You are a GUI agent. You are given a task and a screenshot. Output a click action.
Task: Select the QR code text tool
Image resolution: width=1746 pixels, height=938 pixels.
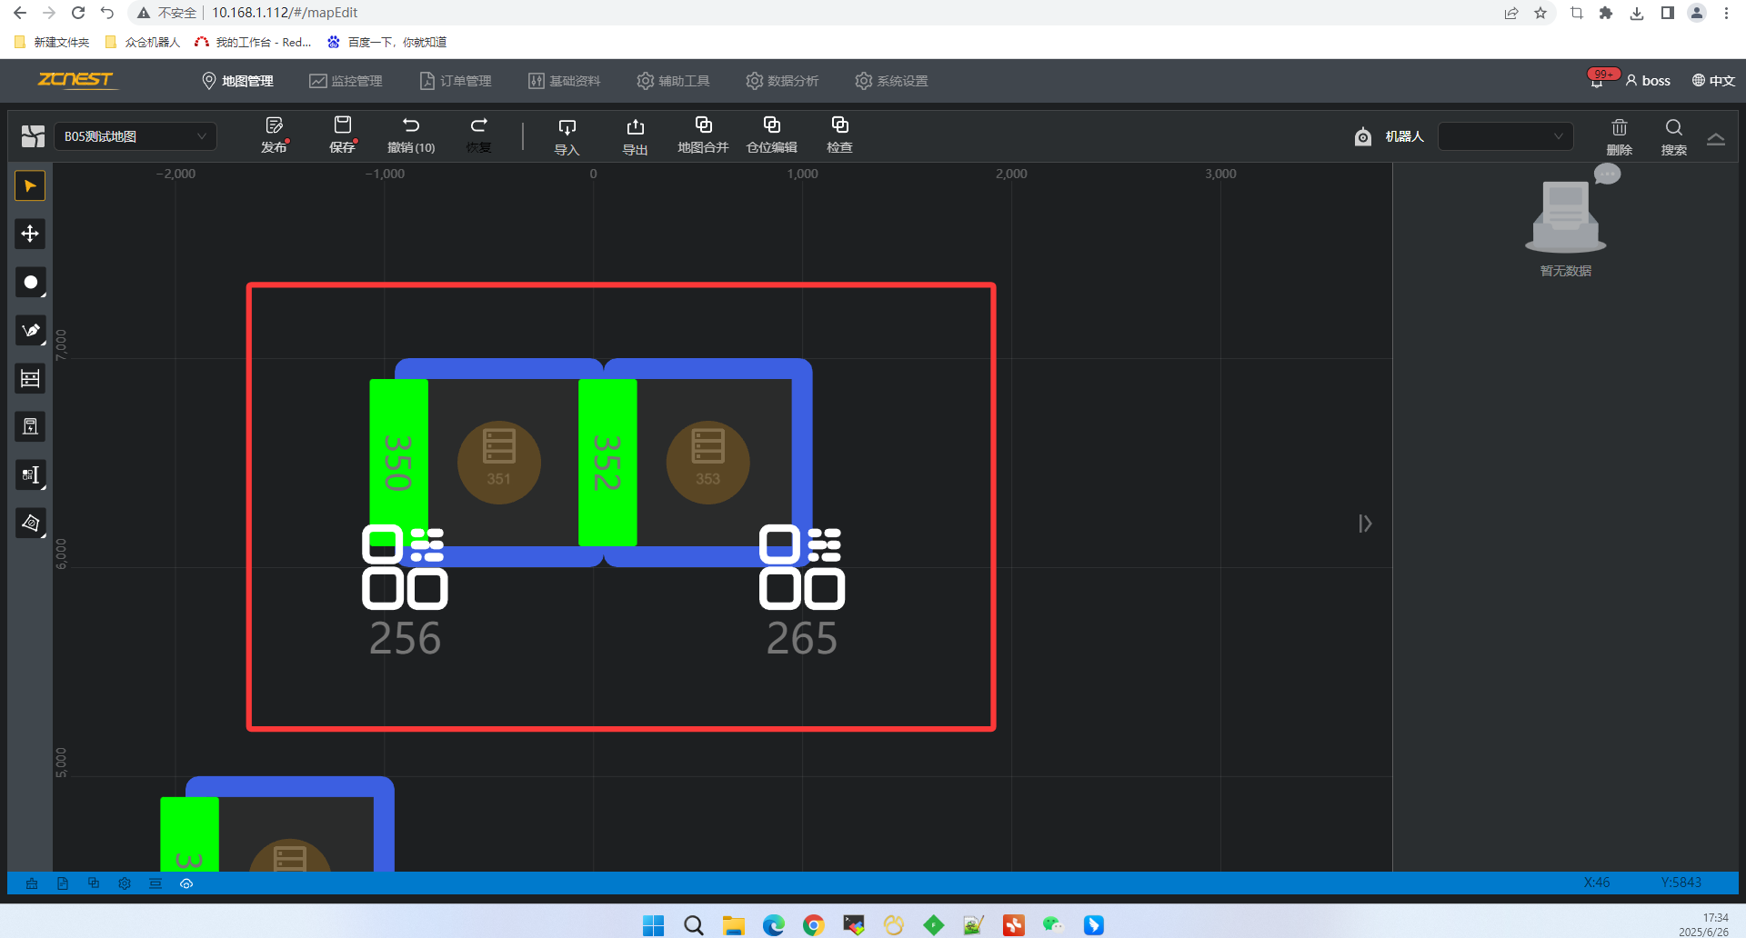click(30, 475)
